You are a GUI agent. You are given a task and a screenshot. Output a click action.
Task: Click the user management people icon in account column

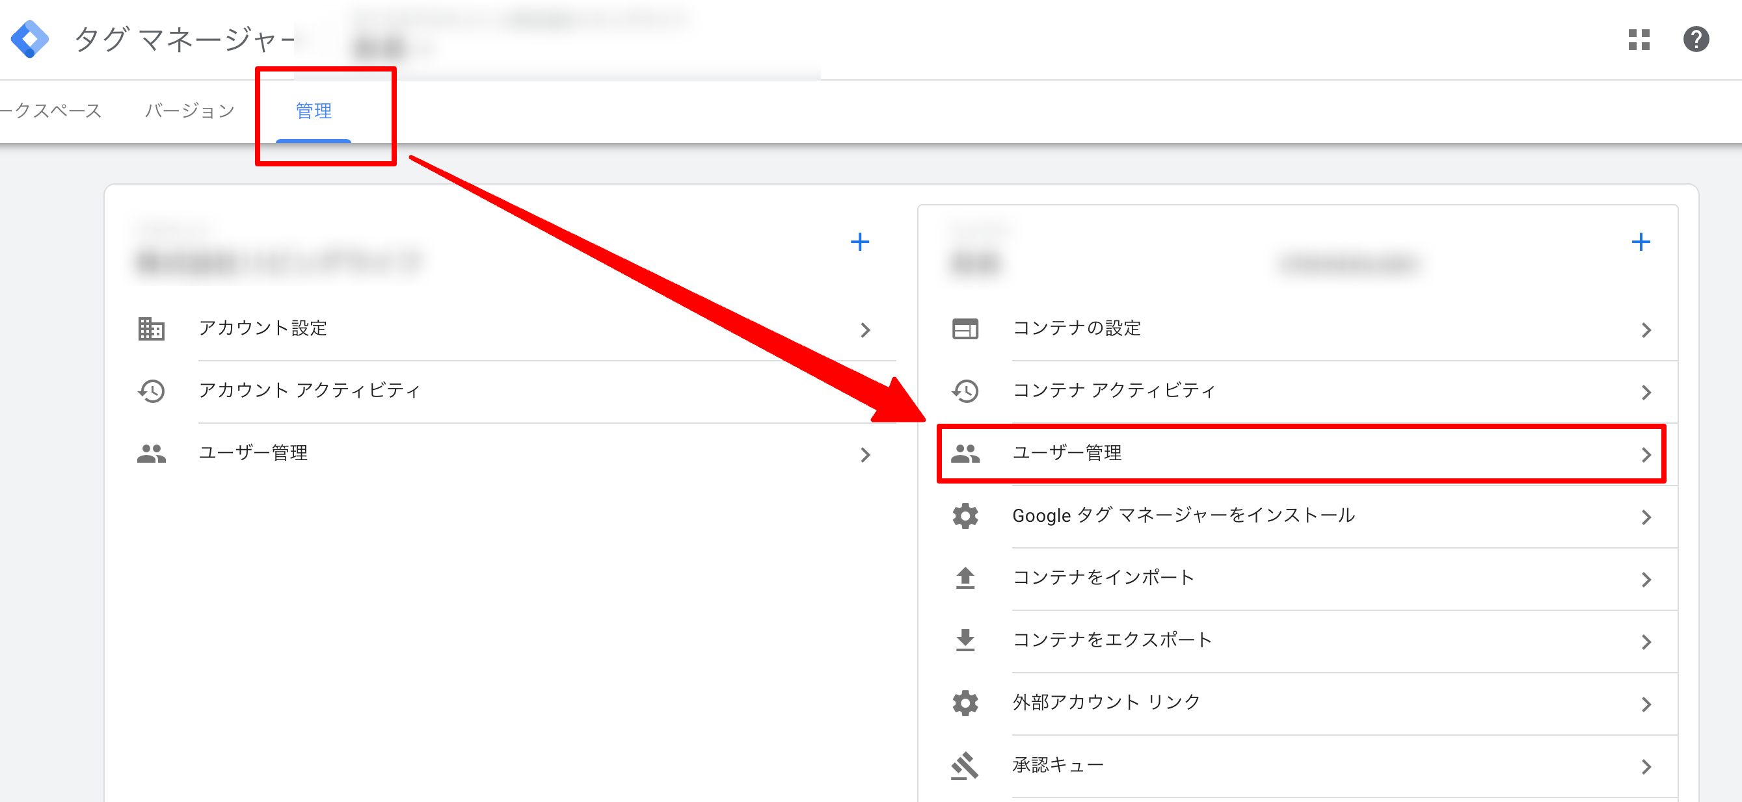click(152, 454)
